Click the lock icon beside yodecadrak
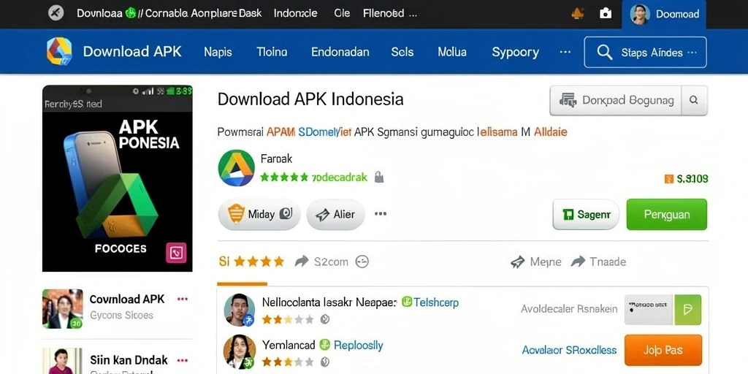This screenshot has height=374, width=748. tap(379, 178)
